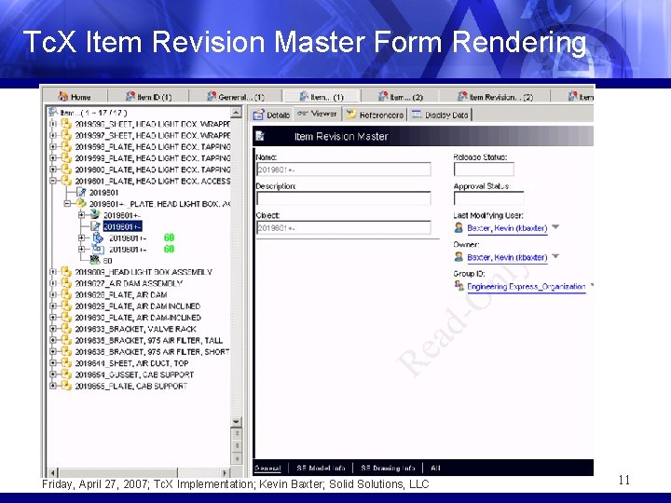The image size is (671, 503).
Task: Open the Display Data tab
Action: point(440,115)
